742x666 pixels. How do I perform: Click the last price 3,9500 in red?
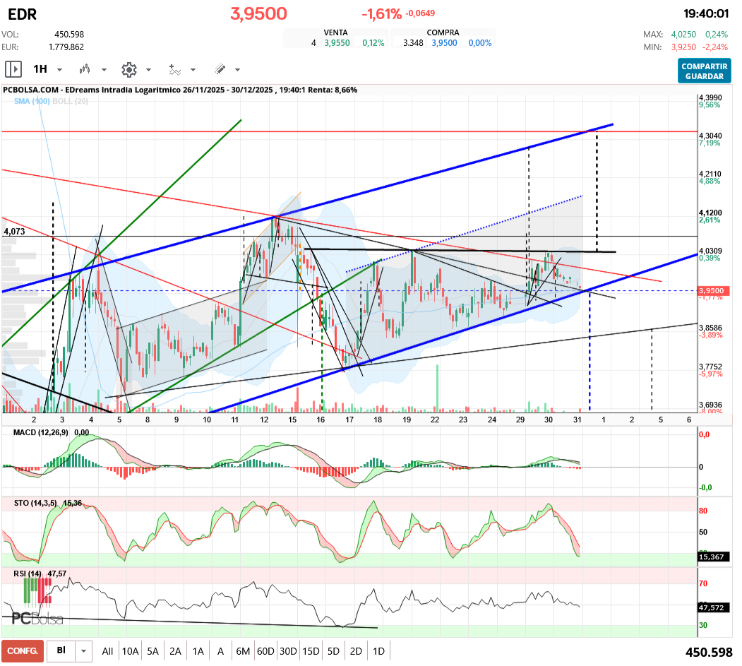258,13
